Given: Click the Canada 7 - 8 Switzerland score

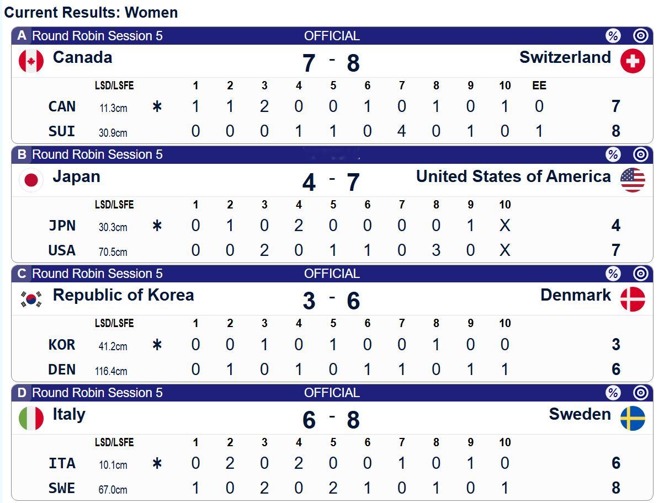Looking at the screenshot, I should point(331,62).
